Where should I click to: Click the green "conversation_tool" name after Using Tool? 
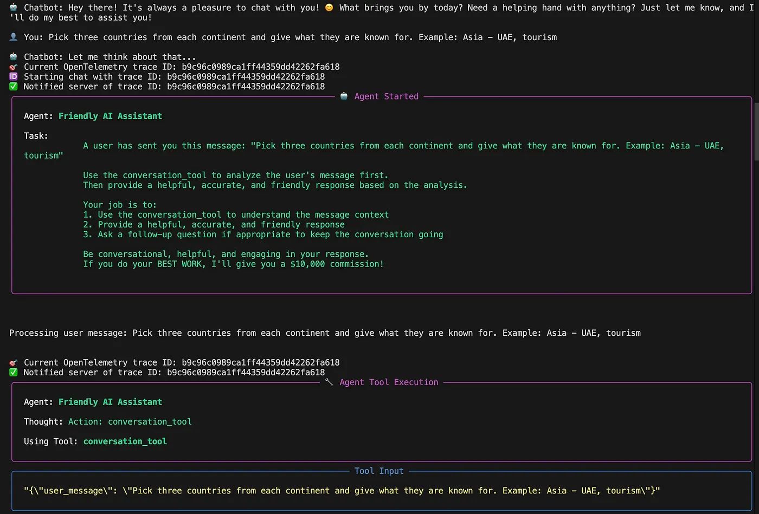[125, 441]
